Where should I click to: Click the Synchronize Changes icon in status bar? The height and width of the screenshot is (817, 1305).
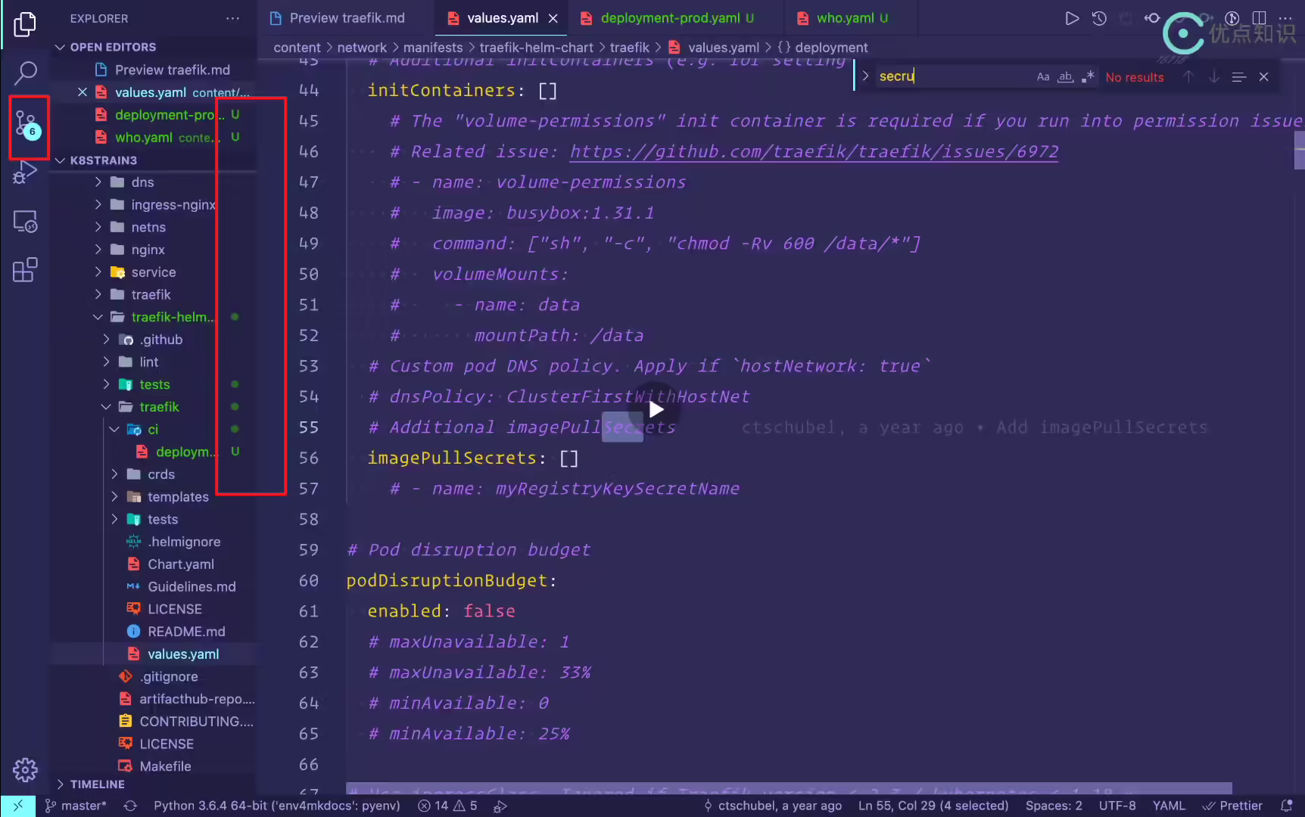click(x=130, y=806)
